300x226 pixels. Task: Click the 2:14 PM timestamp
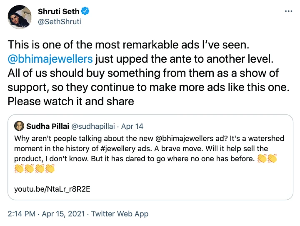(21, 213)
